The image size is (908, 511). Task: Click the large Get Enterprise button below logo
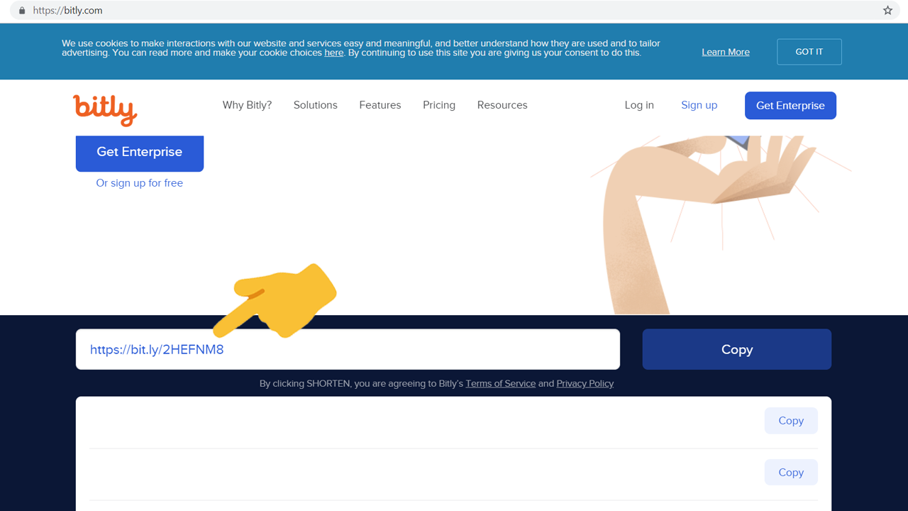pos(140,153)
